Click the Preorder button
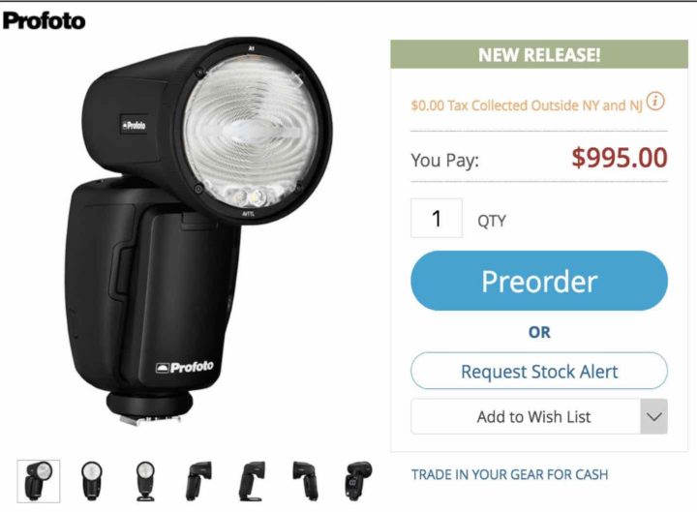The width and height of the screenshot is (697, 512). point(539,281)
